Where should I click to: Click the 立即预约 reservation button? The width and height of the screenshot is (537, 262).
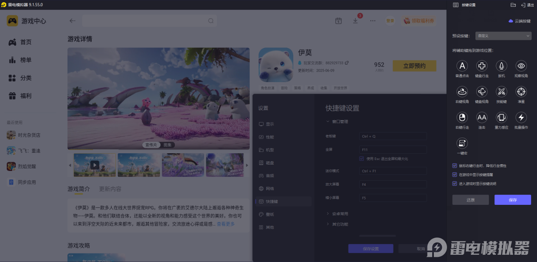pyautogui.click(x=414, y=66)
